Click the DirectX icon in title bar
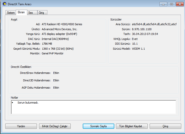Image resolution: width=185 pixels, height=134 pixels. coord(5,4)
